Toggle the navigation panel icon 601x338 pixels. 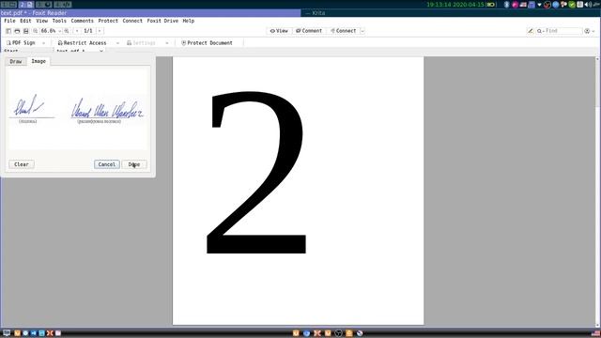coord(8,31)
